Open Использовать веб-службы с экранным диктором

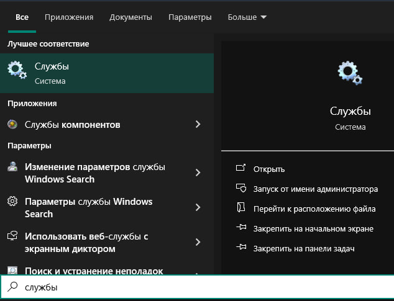[x=107, y=243]
